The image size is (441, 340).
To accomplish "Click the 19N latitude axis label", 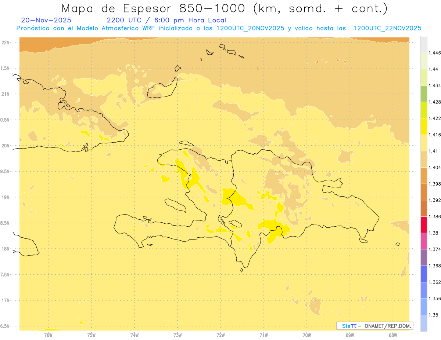I will coord(6,197).
